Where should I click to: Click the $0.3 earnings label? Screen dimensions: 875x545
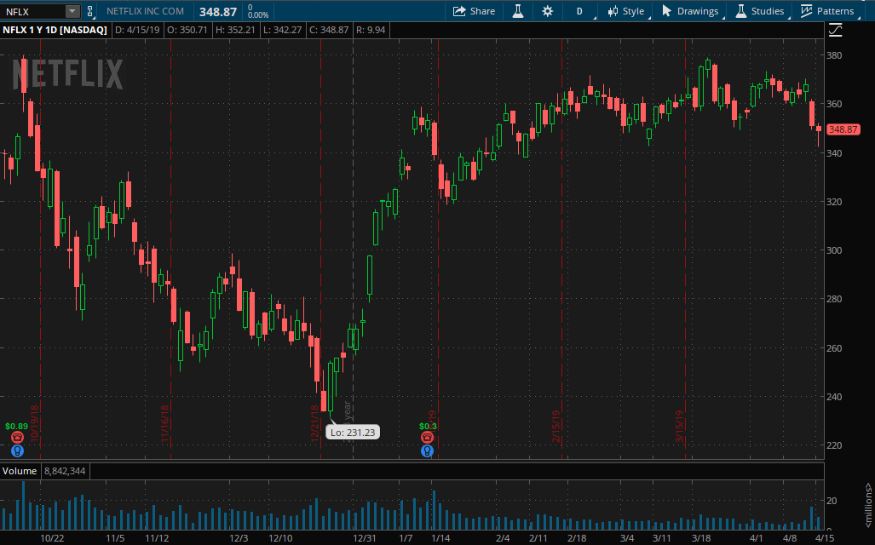[428, 426]
